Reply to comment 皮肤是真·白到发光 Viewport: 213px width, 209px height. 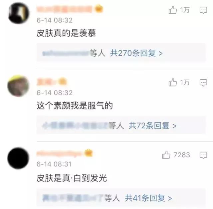[x=203, y=155]
